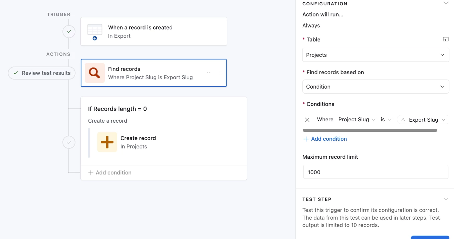Click the trigger table record icon
Screen dimensions: 454x239
(94, 32)
